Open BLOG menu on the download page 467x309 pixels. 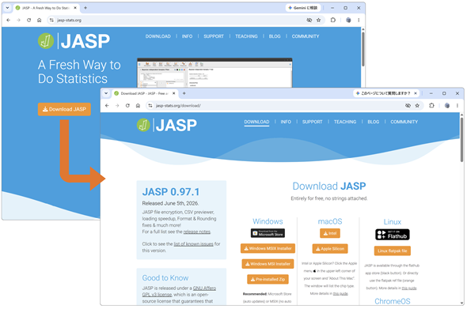[373, 122]
